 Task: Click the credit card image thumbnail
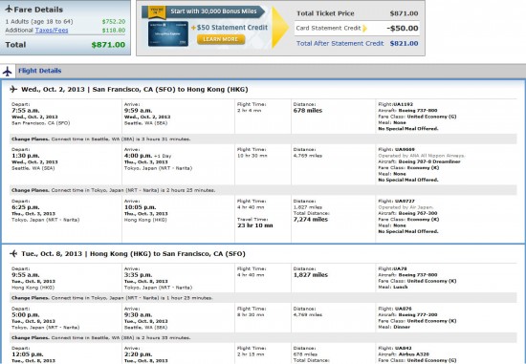(x=167, y=33)
